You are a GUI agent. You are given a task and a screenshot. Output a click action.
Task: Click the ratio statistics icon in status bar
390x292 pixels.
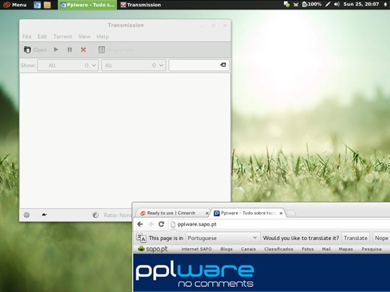[x=95, y=215]
